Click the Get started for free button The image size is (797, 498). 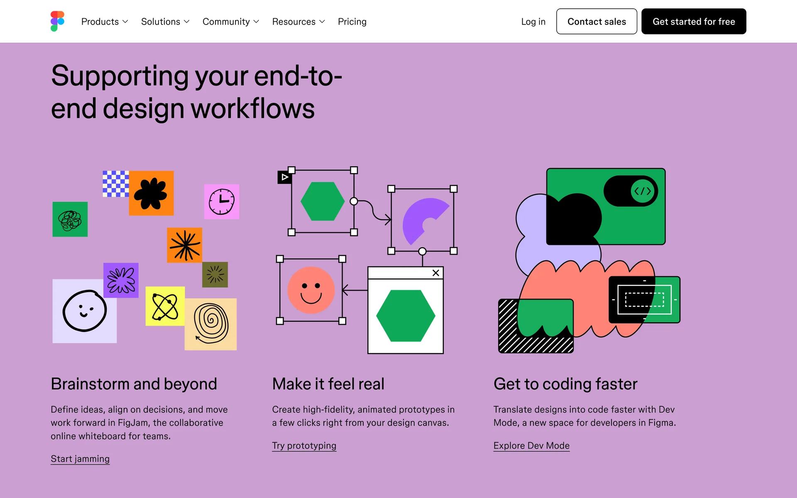[x=693, y=22]
